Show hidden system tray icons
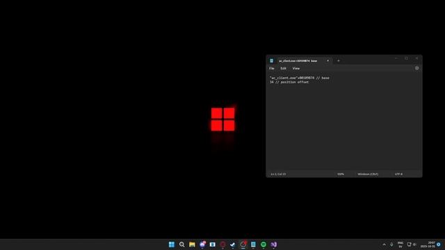The height and width of the screenshot is (250, 445). click(x=385, y=244)
